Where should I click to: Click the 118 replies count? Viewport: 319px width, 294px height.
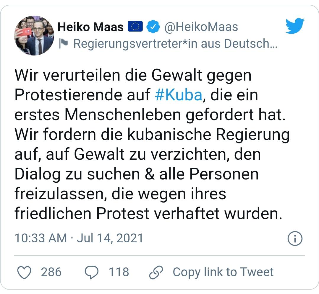tap(119, 272)
